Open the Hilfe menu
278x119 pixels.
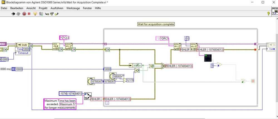[x=98, y=8]
